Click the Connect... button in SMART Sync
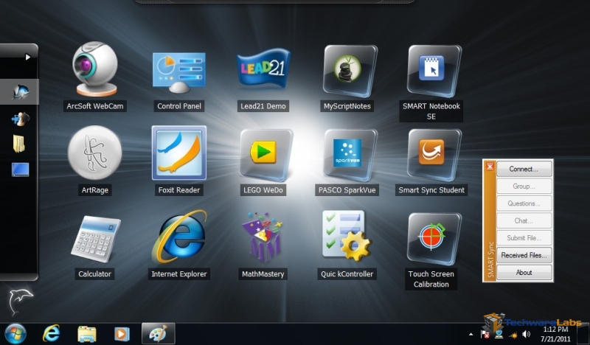 (524, 169)
